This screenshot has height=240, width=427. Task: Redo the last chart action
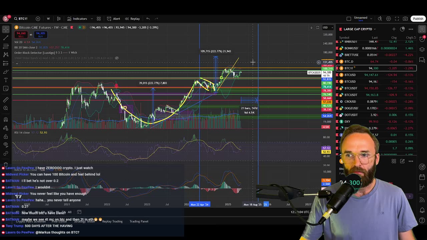pos(156,19)
